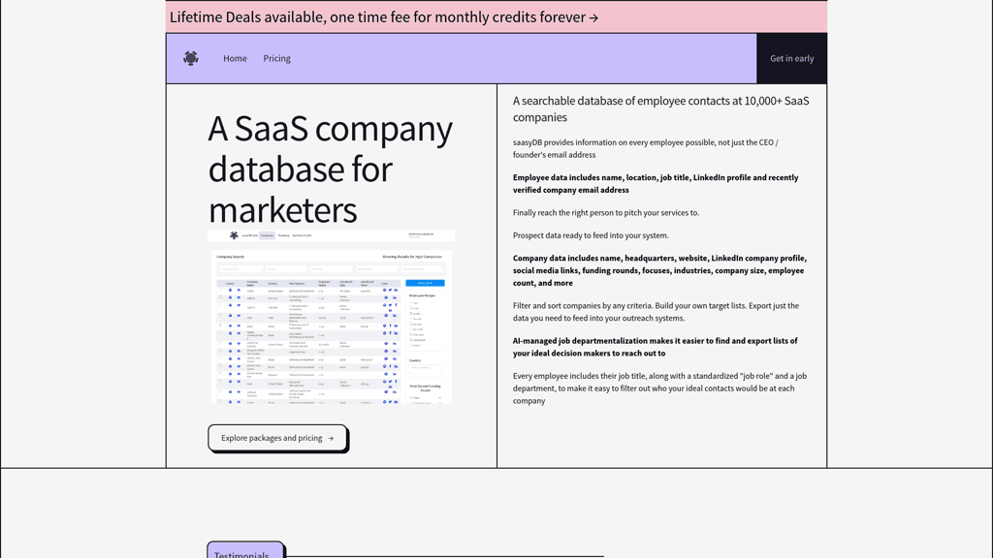Click the globe website icon in a results row
993x558 pixels.
[384, 289]
